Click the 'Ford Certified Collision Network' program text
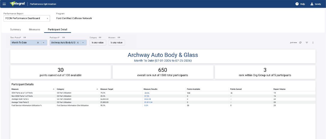This screenshot has width=326, height=139. [74, 18]
